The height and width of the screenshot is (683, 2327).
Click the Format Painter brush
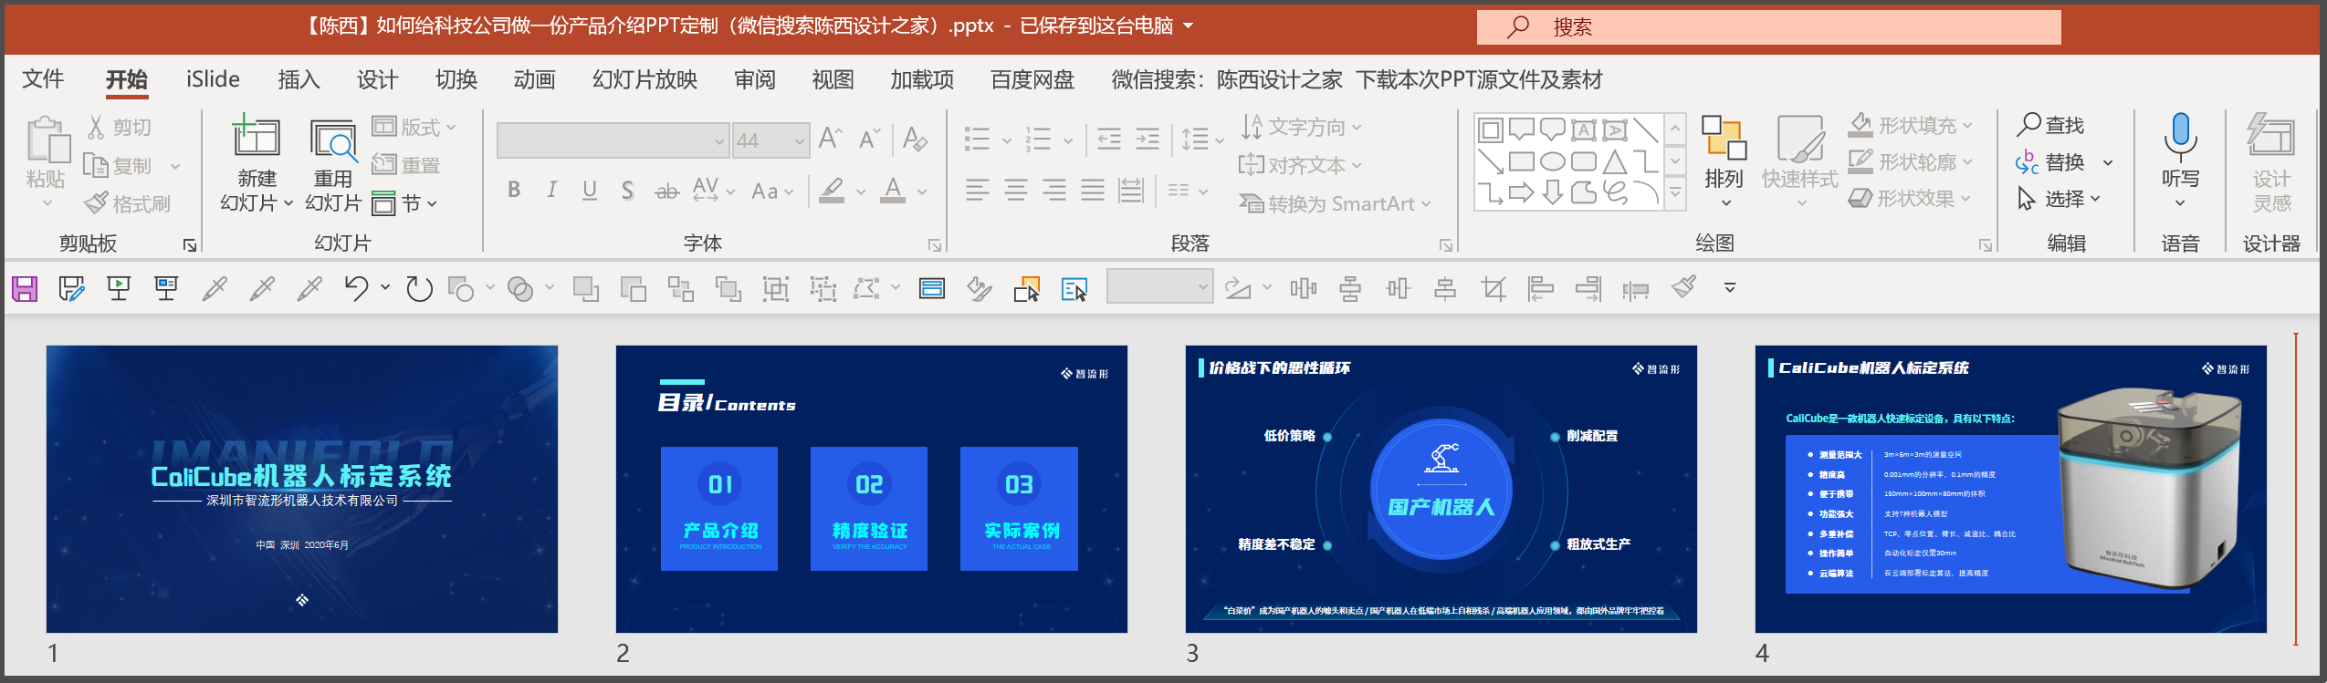(96, 203)
